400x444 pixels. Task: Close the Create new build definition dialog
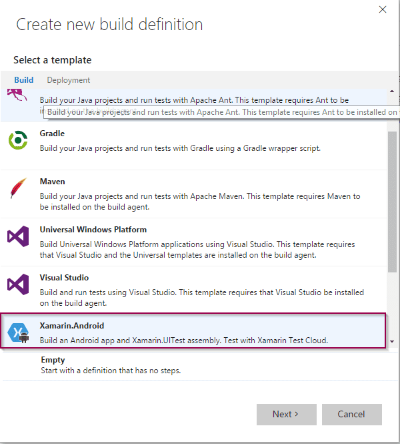[383, 9]
